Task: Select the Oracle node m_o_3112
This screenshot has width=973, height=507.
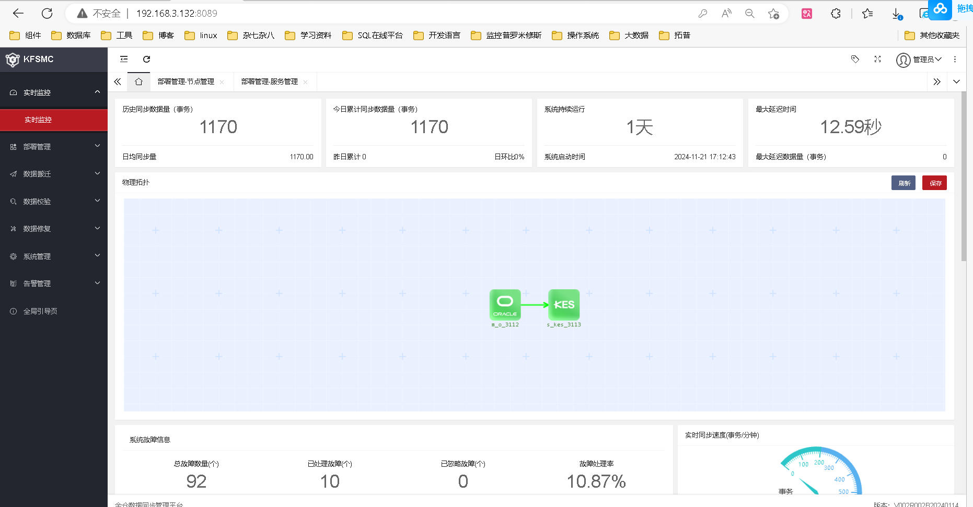Action: click(x=505, y=304)
